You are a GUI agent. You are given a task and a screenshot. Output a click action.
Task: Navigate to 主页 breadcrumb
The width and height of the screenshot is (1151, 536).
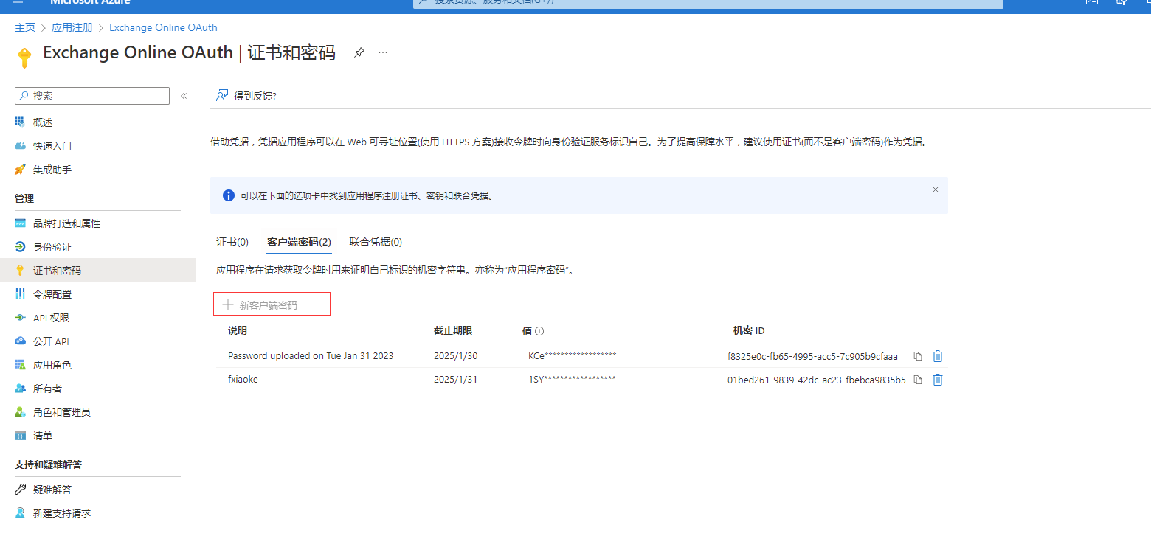point(25,27)
